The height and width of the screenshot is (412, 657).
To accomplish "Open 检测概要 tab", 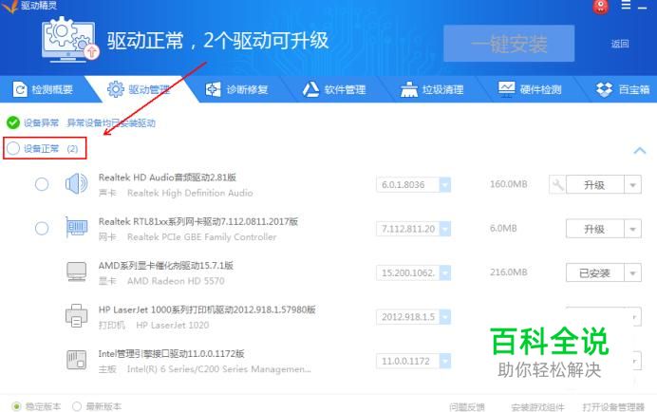I will 43,89.
